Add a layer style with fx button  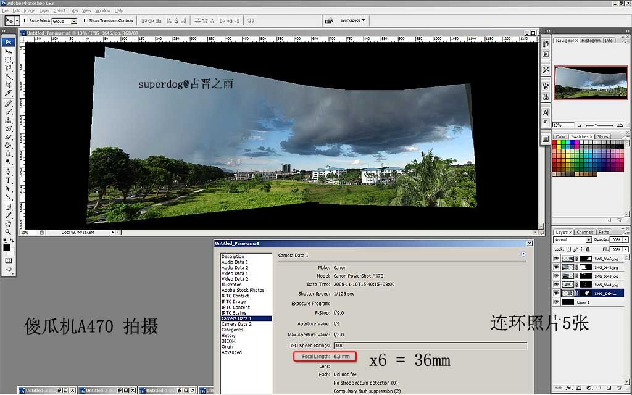[568, 388]
